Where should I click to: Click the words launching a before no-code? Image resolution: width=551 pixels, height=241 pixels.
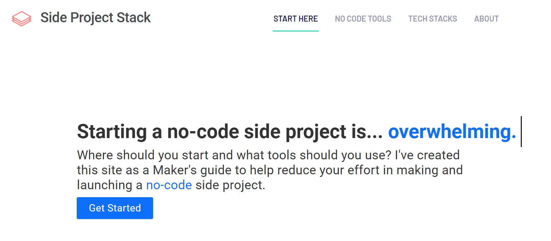pyautogui.click(x=110, y=185)
